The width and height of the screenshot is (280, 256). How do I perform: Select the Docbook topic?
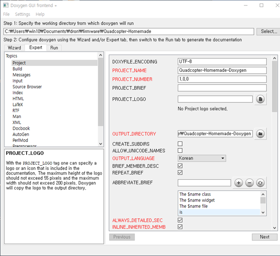tap(21, 128)
